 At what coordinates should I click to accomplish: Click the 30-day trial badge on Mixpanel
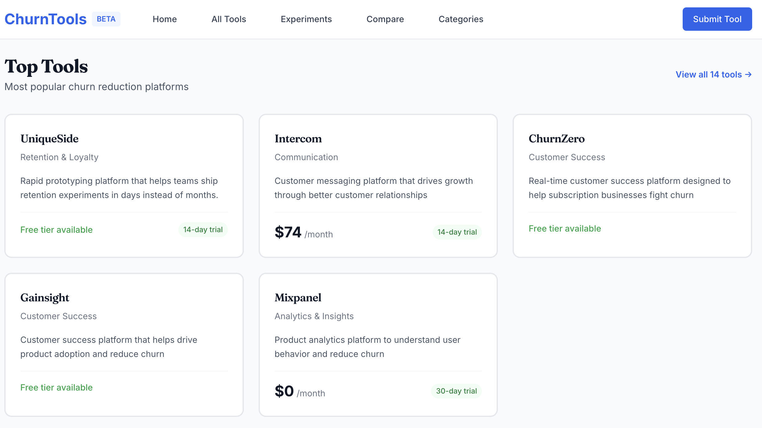point(456,391)
